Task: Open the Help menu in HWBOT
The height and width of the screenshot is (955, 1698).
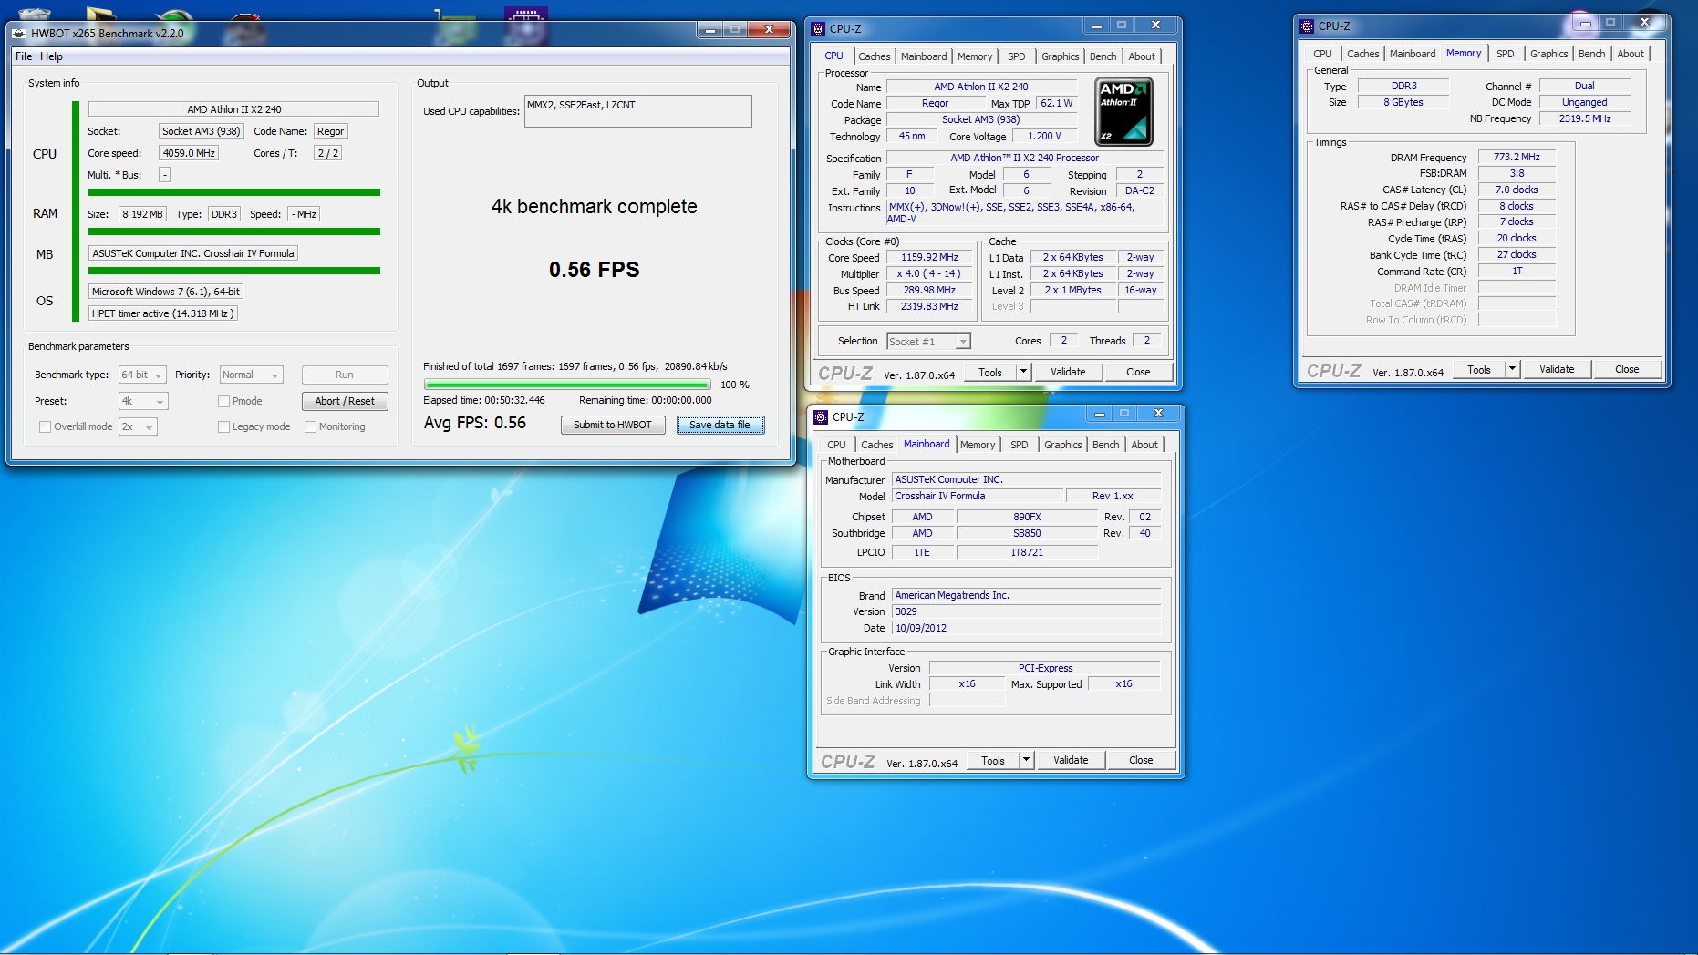Action: point(51,56)
